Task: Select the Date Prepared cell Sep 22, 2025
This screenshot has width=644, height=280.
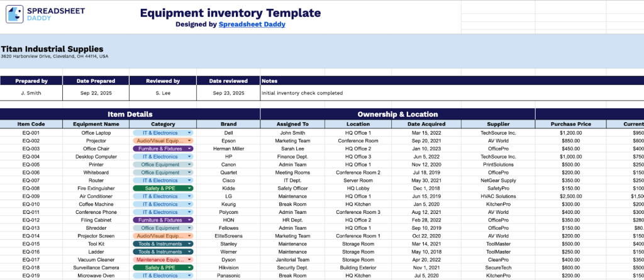Action: tap(96, 93)
